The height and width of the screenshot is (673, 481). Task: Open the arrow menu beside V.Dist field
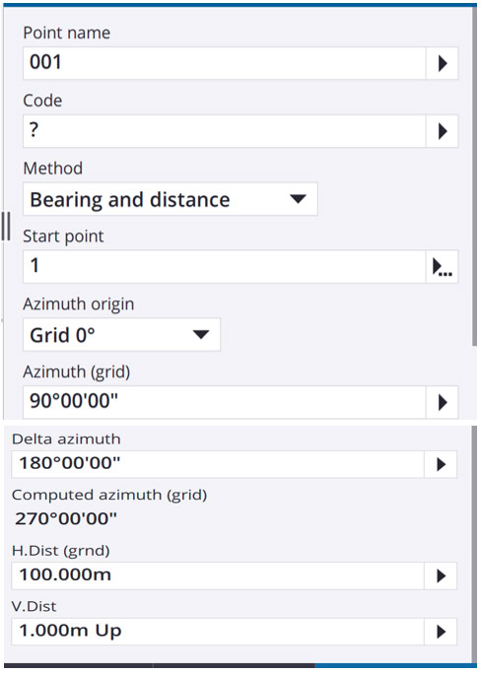441,632
